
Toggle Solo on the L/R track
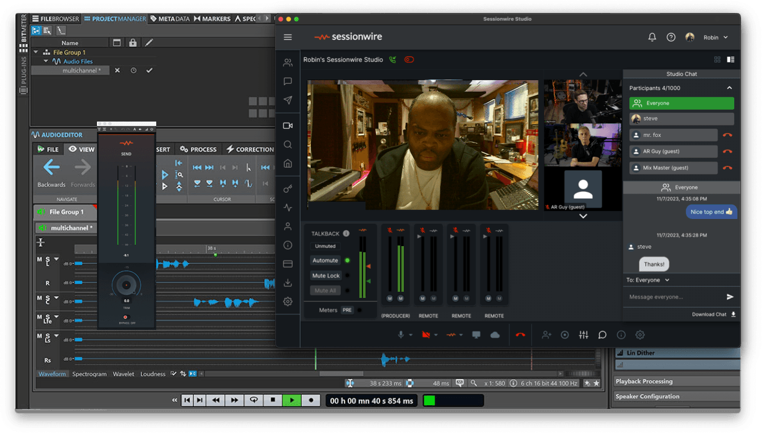tap(48, 259)
